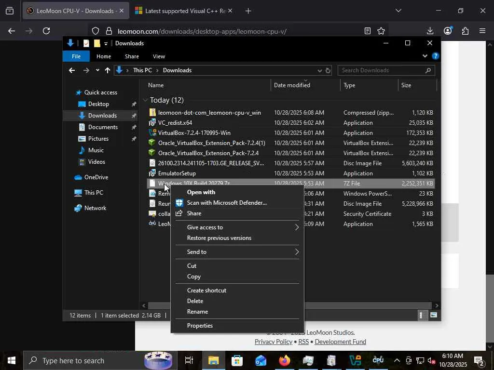Open Windows Start menu
The width and height of the screenshot is (494, 370).
(12, 360)
